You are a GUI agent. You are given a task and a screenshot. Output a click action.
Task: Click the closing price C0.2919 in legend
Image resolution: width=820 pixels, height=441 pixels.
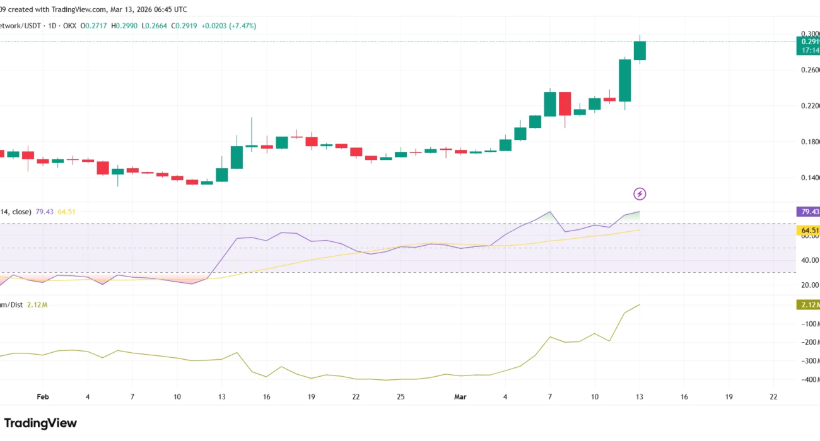183,26
